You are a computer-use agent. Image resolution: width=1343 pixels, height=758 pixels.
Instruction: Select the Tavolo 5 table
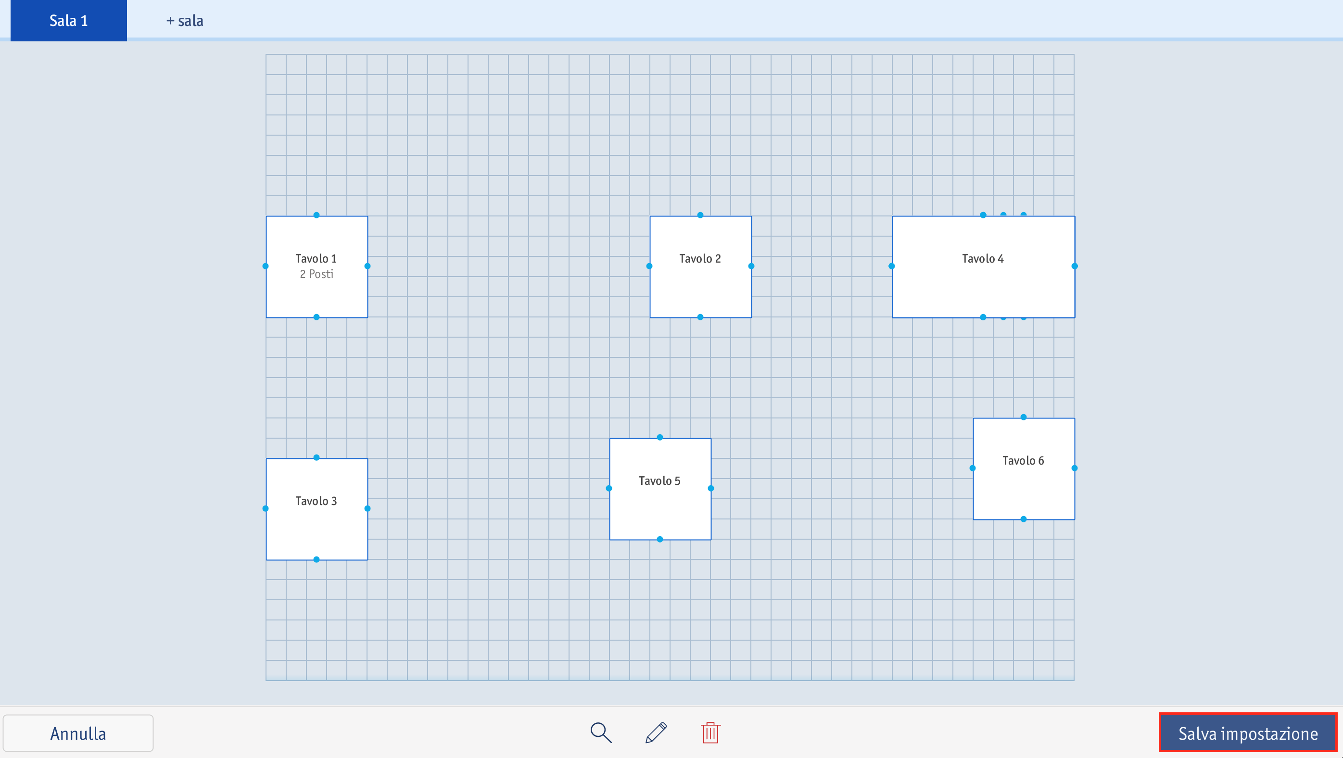660,489
